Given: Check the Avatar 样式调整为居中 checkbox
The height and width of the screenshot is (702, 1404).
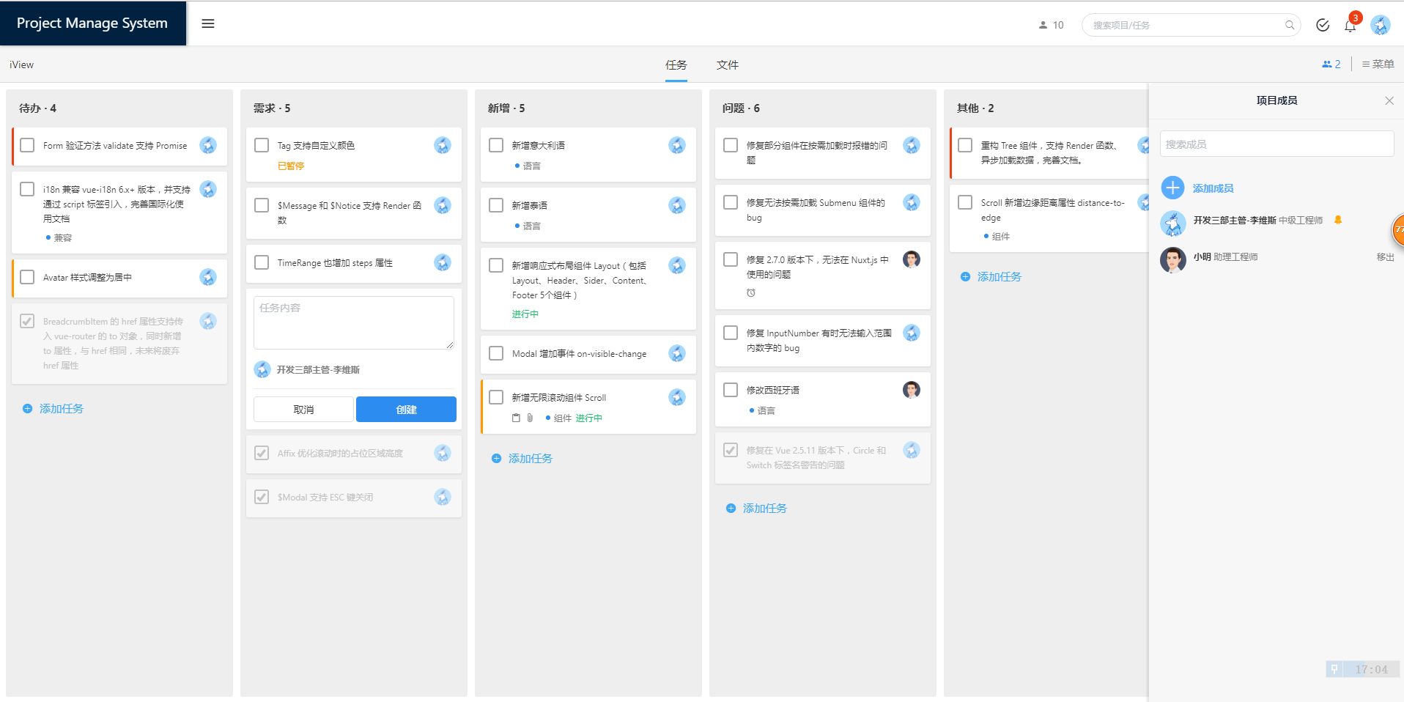Looking at the screenshot, I should click(27, 277).
